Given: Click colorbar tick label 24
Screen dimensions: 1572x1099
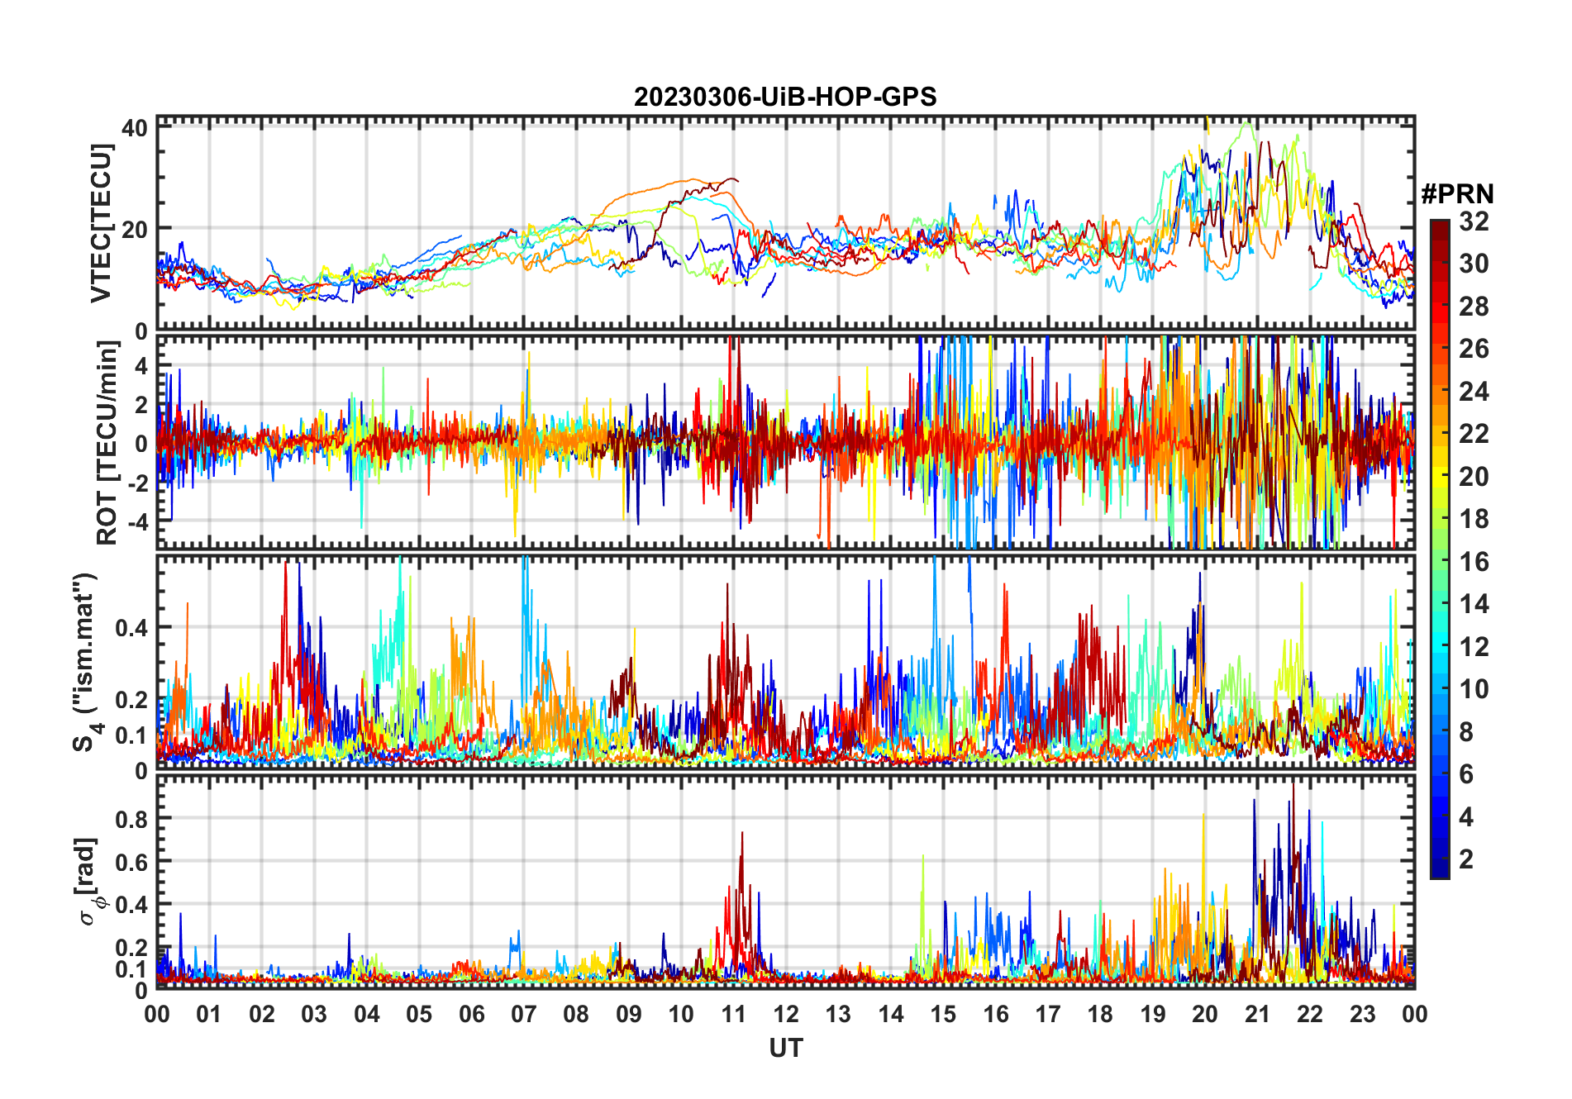Looking at the screenshot, I should tap(1474, 391).
